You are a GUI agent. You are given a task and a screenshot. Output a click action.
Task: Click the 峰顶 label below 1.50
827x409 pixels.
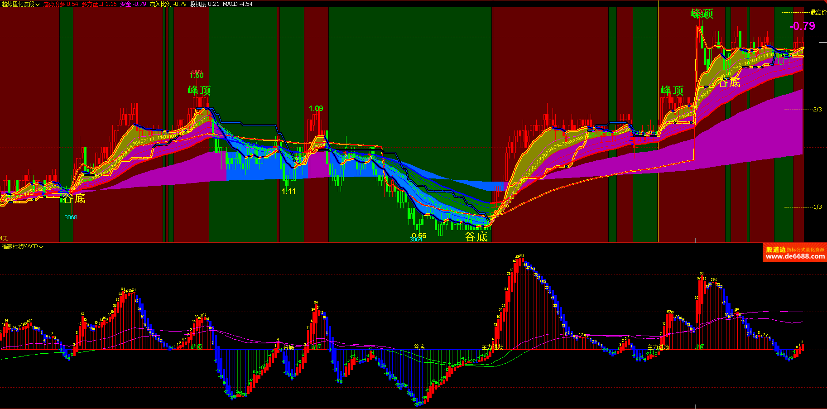coord(199,91)
